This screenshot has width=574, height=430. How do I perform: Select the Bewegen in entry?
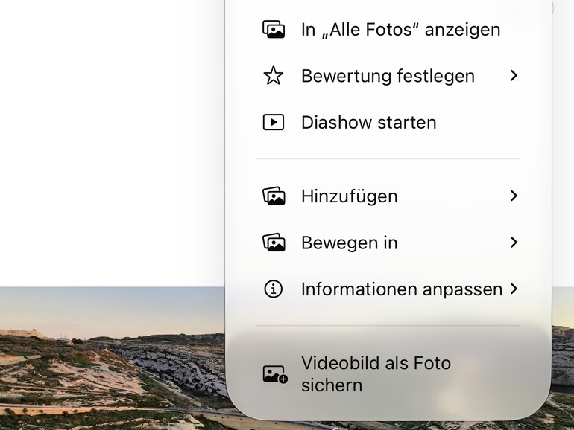pos(388,243)
